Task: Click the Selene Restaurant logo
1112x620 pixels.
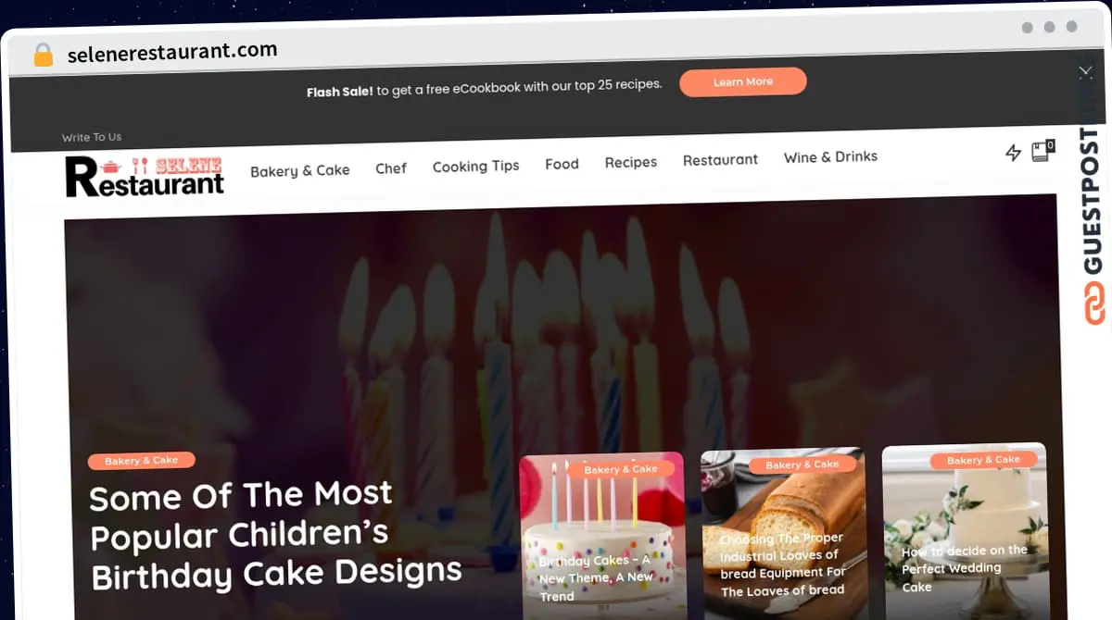Action: pos(145,176)
